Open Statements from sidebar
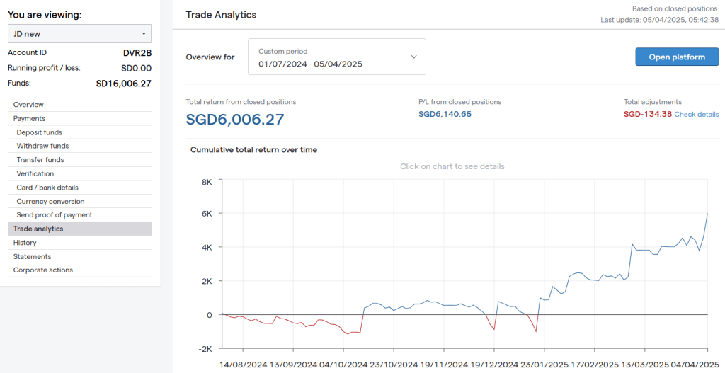This screenshot has width=725, height=373. [x=32, y=256]
